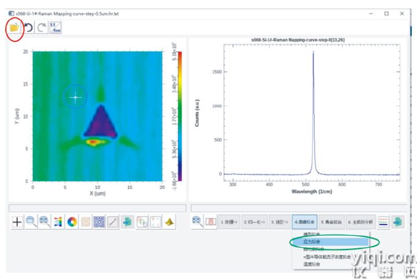Image resolution: width=417 pixels, height=279 pixels.
Task: Fit spectrum zoom with the spectrum toolbar magnifier
Action: click(x=197, y=222)
